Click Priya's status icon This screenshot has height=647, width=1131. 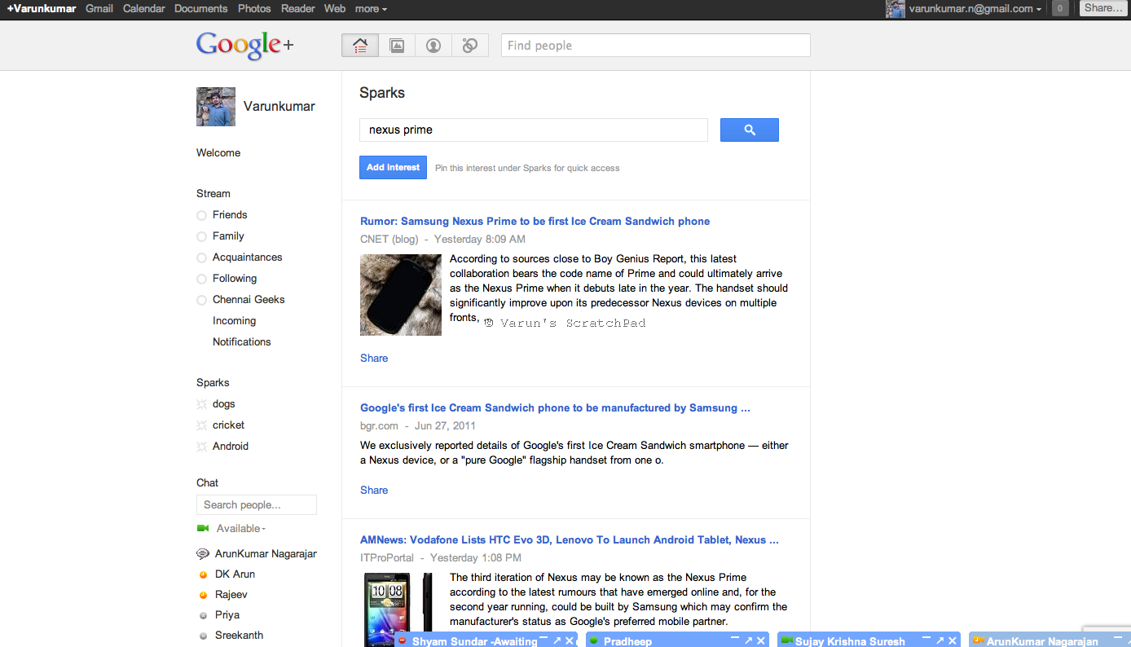[203, 615]
